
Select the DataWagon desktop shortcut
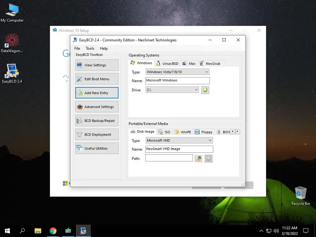12,43
